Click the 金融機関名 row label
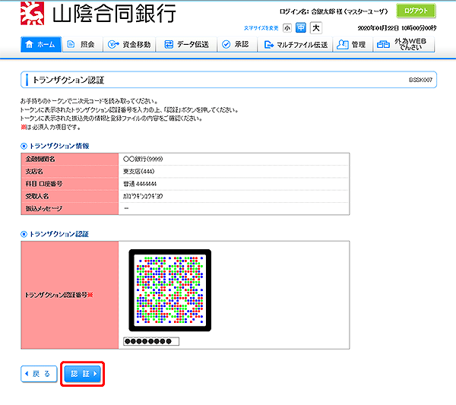 tap(40, 159)
